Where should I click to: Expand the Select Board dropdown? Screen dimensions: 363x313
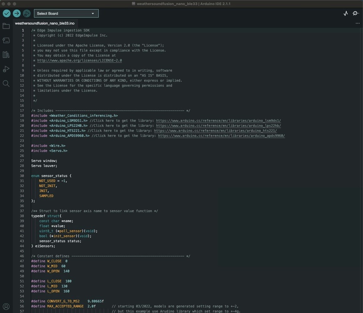[66, 13]
